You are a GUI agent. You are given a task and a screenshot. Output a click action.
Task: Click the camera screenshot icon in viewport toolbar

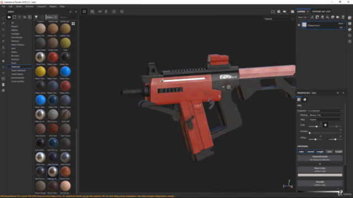pyautogui.click(x=292, y=12)
